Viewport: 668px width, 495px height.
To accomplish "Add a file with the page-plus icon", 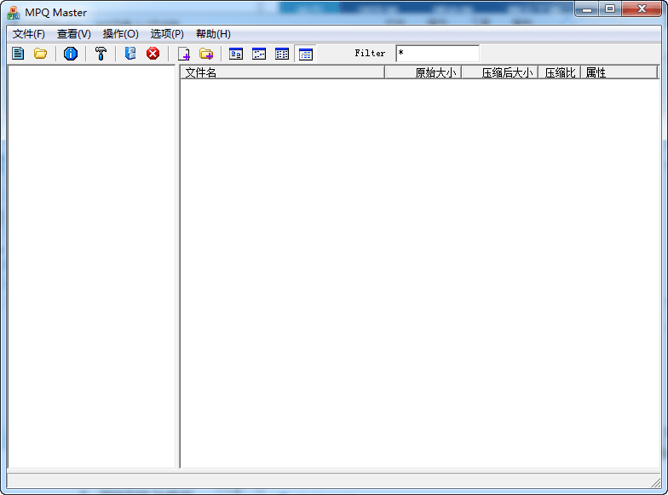I will coord(184,54).
